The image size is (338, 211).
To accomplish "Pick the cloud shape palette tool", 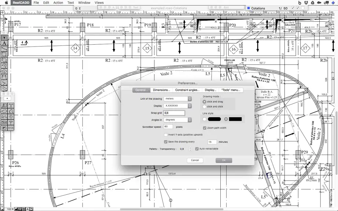I will coord(4,111).
